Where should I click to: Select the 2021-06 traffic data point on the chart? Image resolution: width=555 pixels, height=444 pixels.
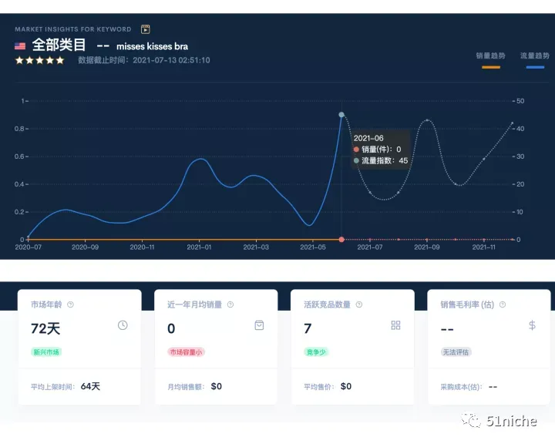pos(341,114)
